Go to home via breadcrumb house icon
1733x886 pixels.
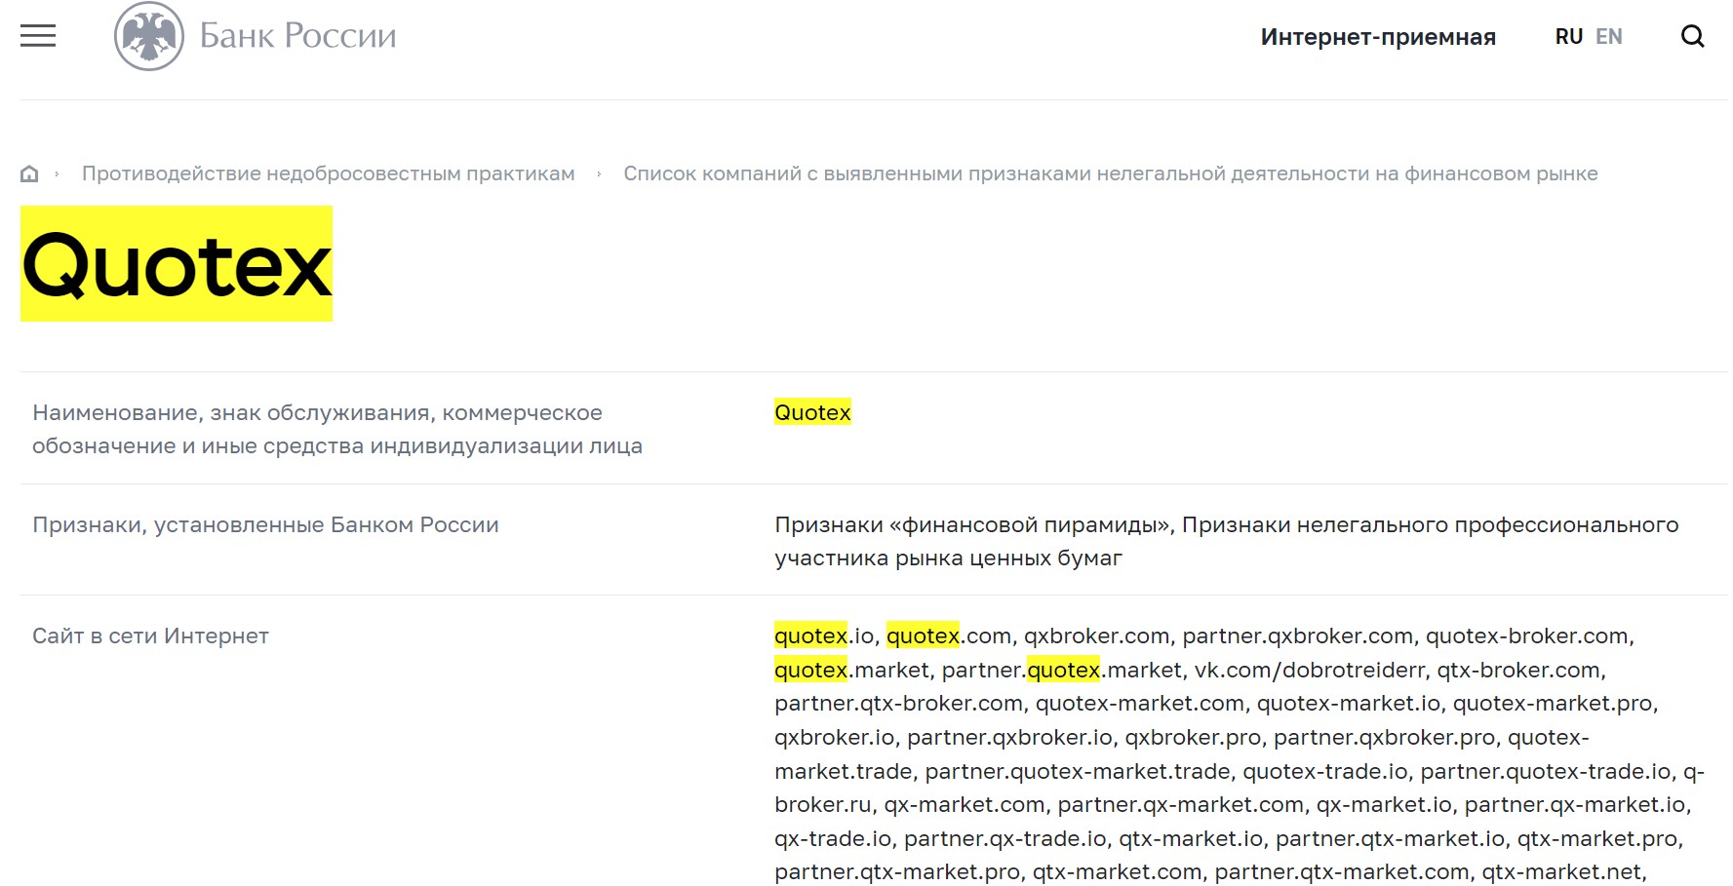29,173
